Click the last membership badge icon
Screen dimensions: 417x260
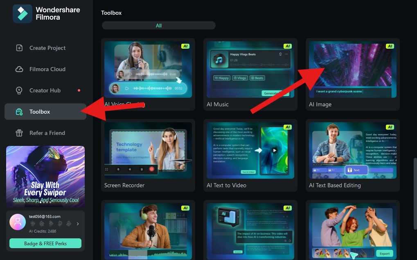pyautogui.click(x=69, y=224)
